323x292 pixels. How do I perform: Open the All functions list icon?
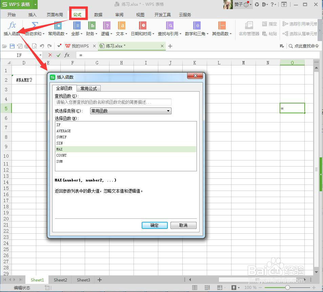tap(77, 25)
